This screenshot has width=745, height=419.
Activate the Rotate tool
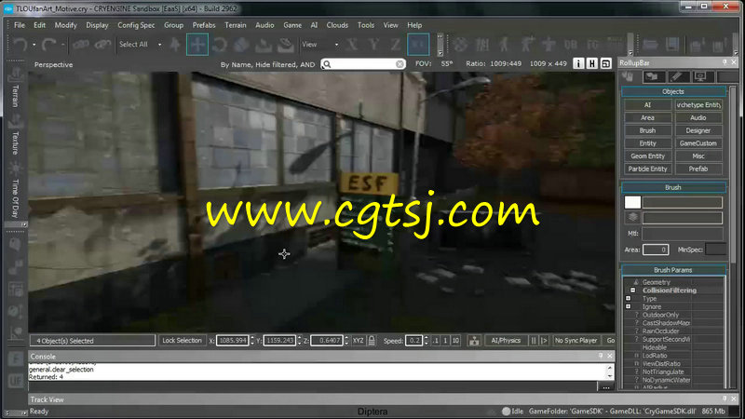[x=220, y=45]
